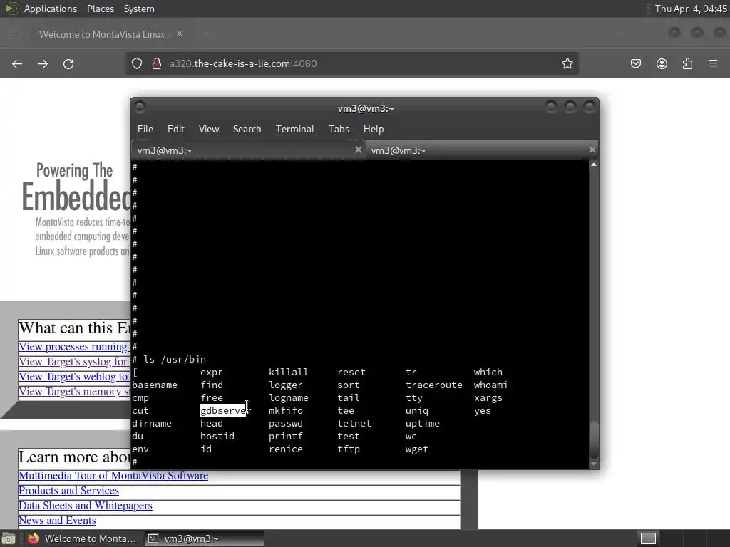Open the Firefox account icon
This screenshot has height=547, width=730.
coord(662,63)
